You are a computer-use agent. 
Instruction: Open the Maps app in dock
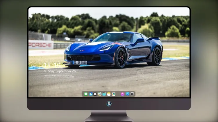click(100, 94)
